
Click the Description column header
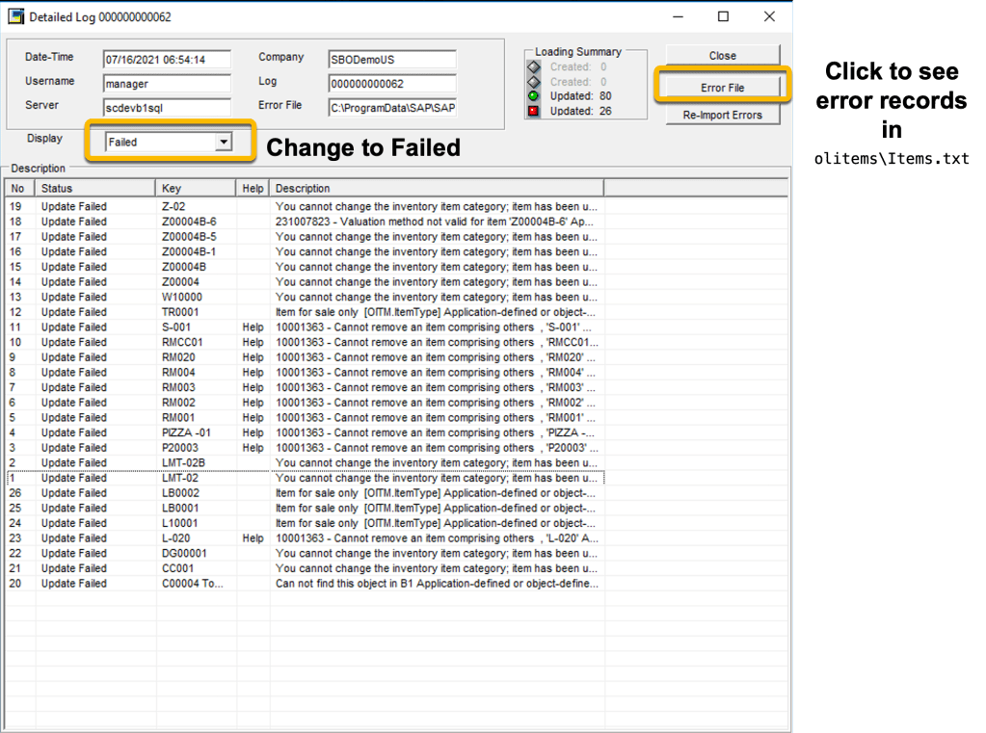[x=437, y=188]
